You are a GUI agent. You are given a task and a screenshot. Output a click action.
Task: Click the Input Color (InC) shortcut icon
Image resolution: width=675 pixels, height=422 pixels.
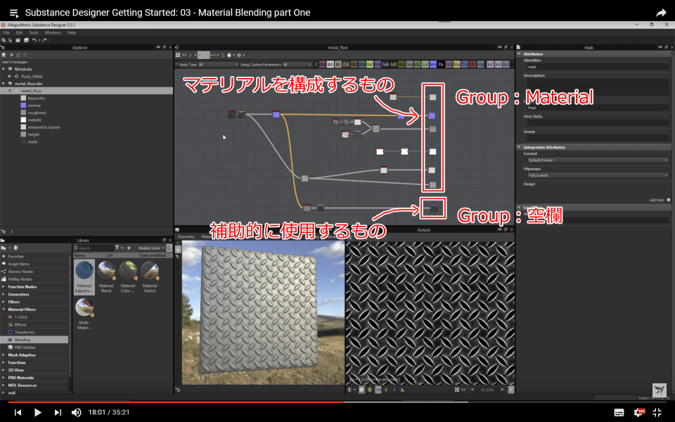(490, 65)
